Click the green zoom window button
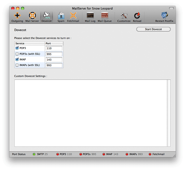 23,9
